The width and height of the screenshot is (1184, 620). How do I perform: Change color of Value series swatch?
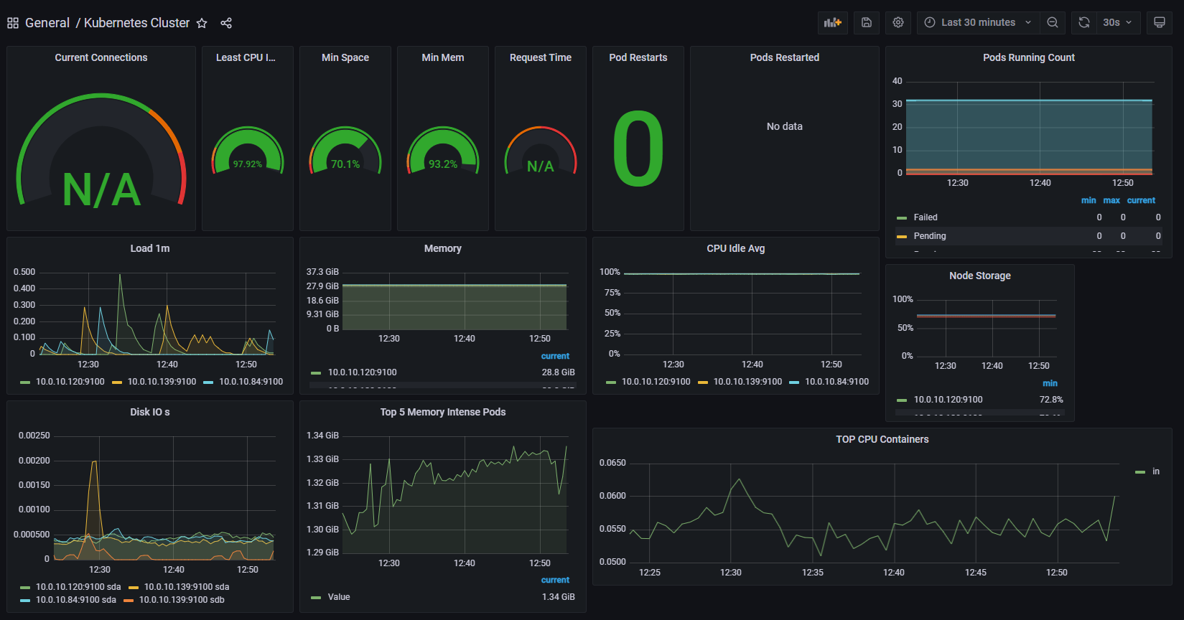point(316,598)
